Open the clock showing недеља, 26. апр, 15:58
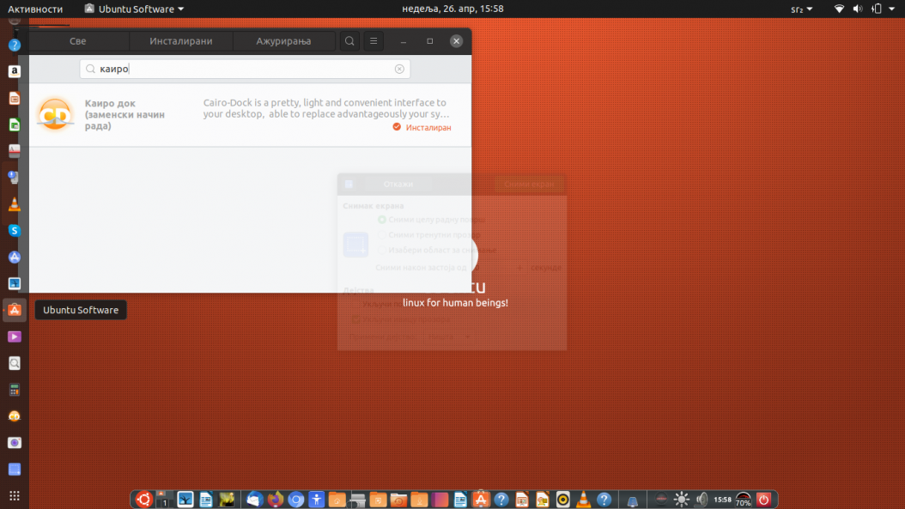 (452, 9)
